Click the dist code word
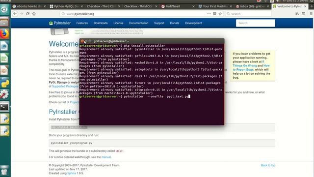The image size is (314, 177). click(x=119, y=151)
